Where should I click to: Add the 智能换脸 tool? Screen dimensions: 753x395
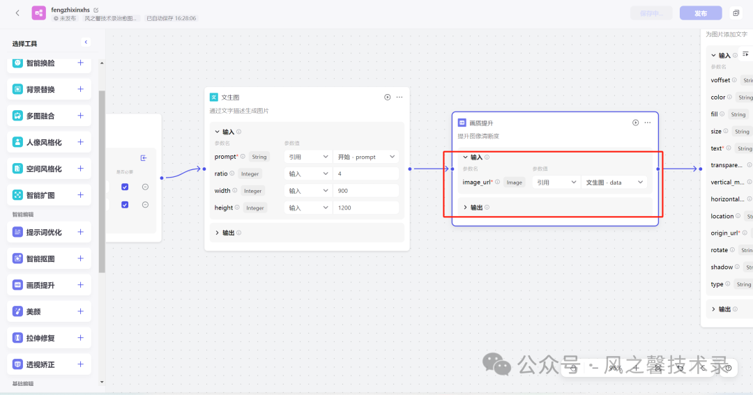pyautogui.click(x=81, y=63)
